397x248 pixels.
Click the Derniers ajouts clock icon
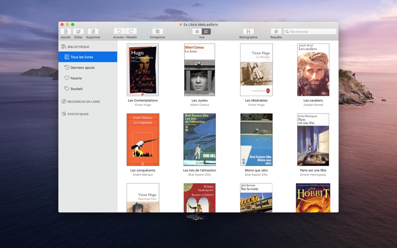66,67
